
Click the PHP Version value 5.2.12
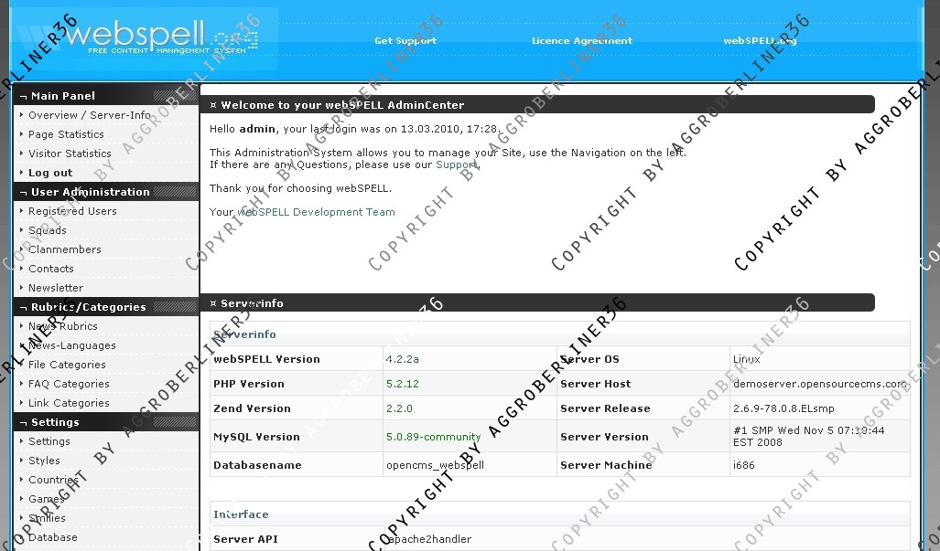[x=402, y=384]
